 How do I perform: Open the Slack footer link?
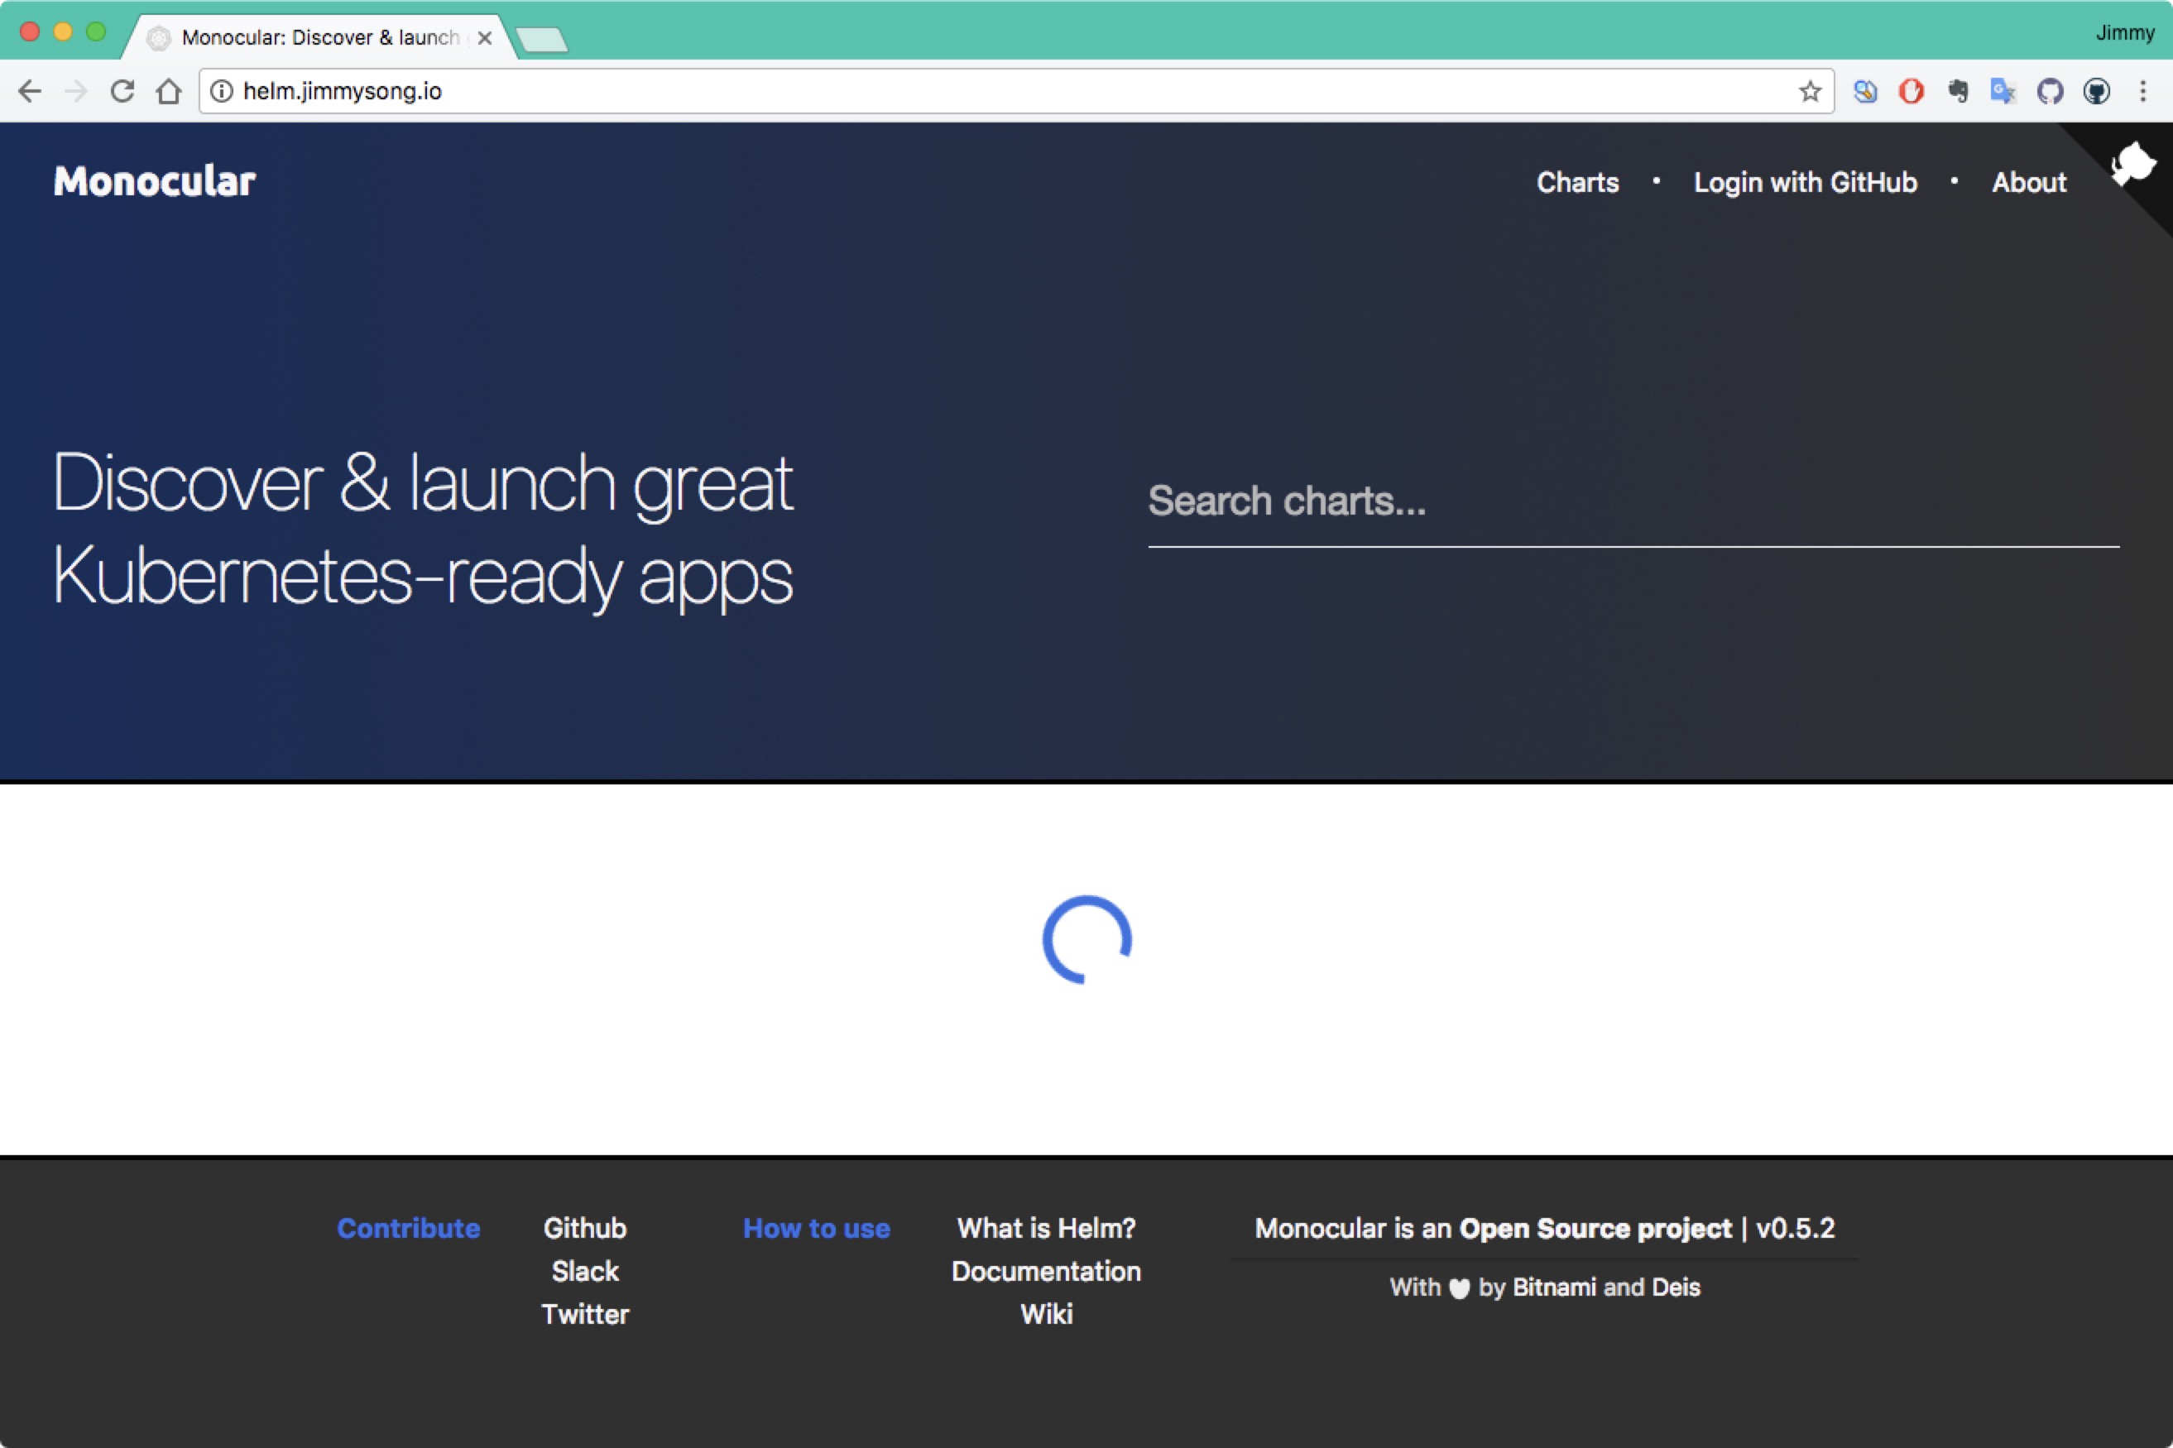(584, 1272)
